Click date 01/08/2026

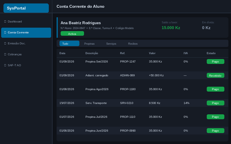(67, 89)
